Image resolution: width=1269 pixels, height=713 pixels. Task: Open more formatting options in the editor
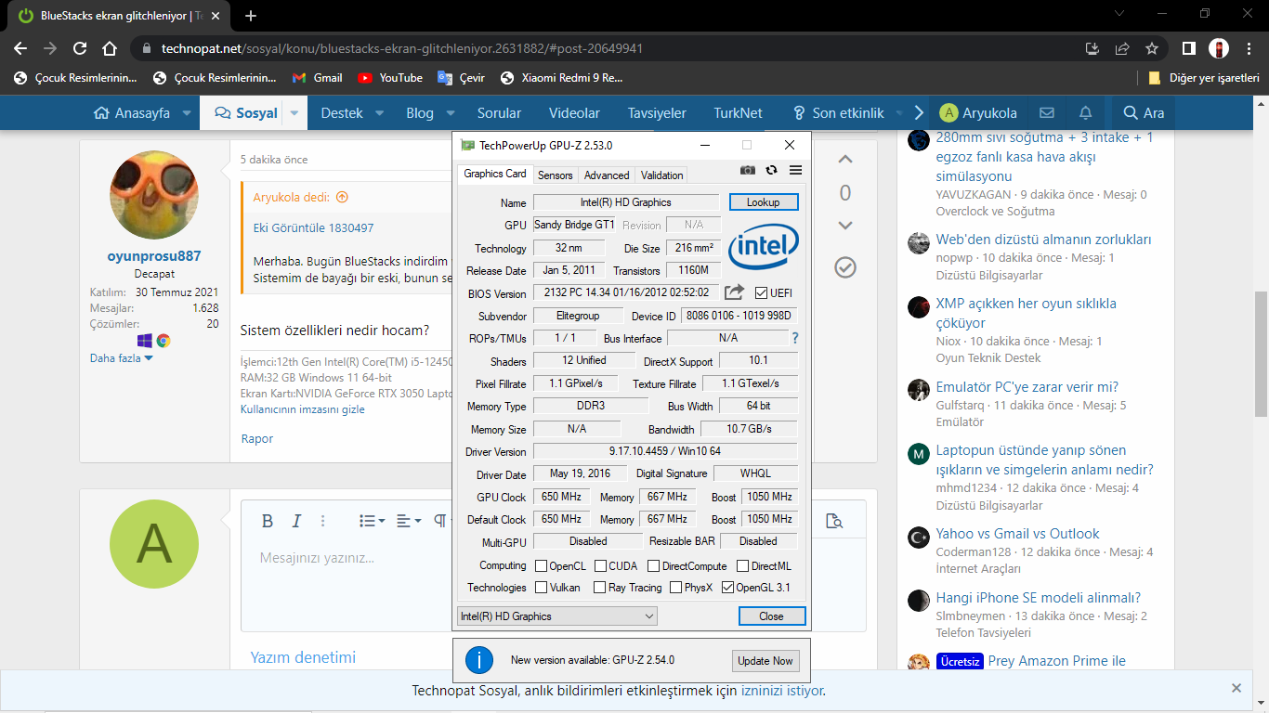coord(323,521)
